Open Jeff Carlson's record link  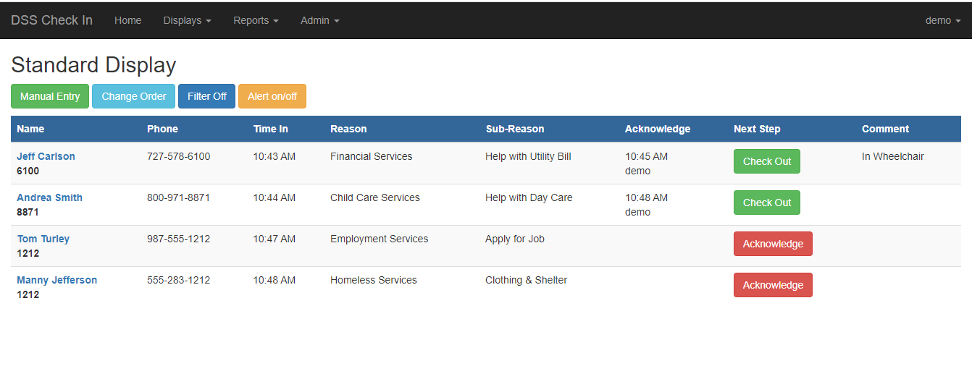point(46,156)
